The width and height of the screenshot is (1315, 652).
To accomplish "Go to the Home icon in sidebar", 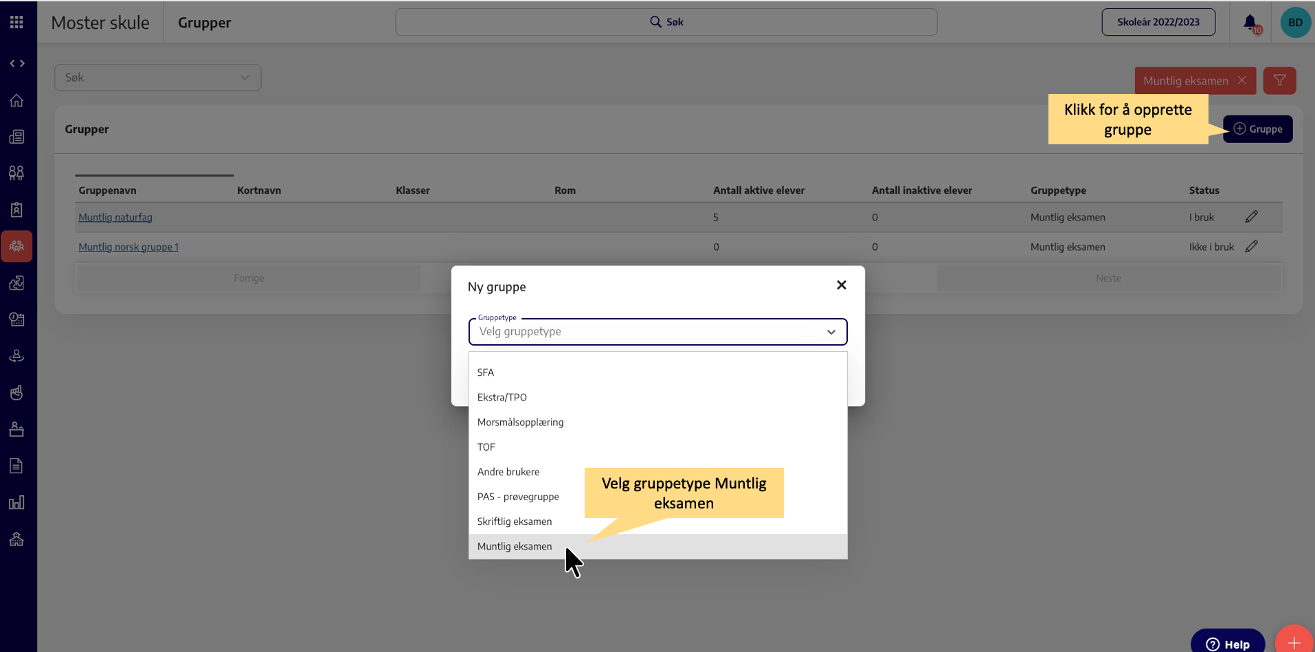I will (x=16, y=100).
